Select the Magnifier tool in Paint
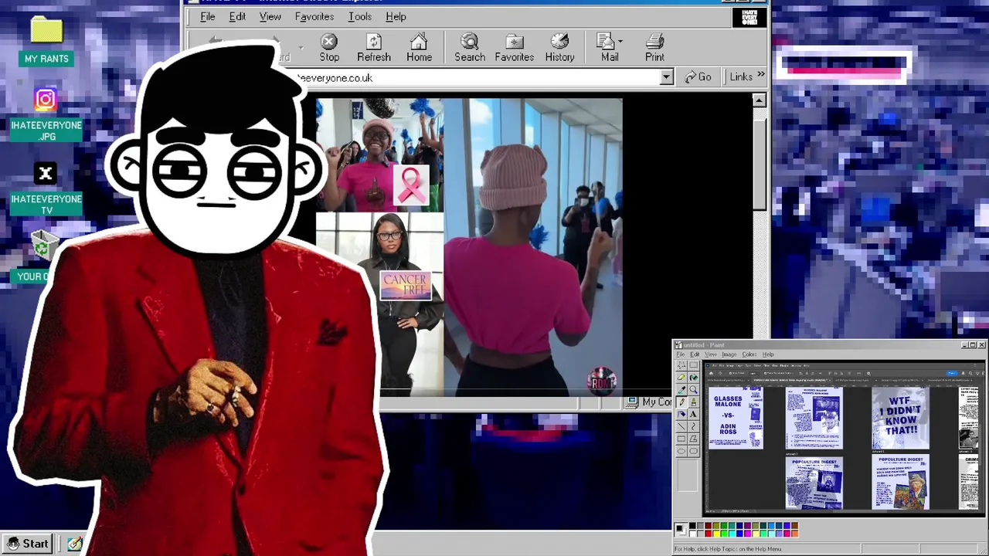 (693, 390)
